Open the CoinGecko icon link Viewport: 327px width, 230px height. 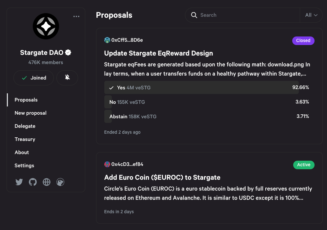click(60, 182)
